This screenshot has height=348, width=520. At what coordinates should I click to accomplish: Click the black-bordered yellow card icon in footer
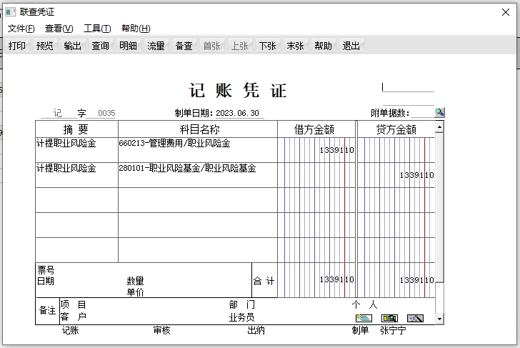point(389,318)
